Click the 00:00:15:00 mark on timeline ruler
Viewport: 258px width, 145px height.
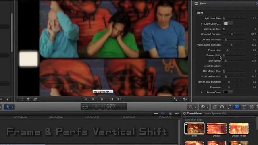[x=56, y=118]
